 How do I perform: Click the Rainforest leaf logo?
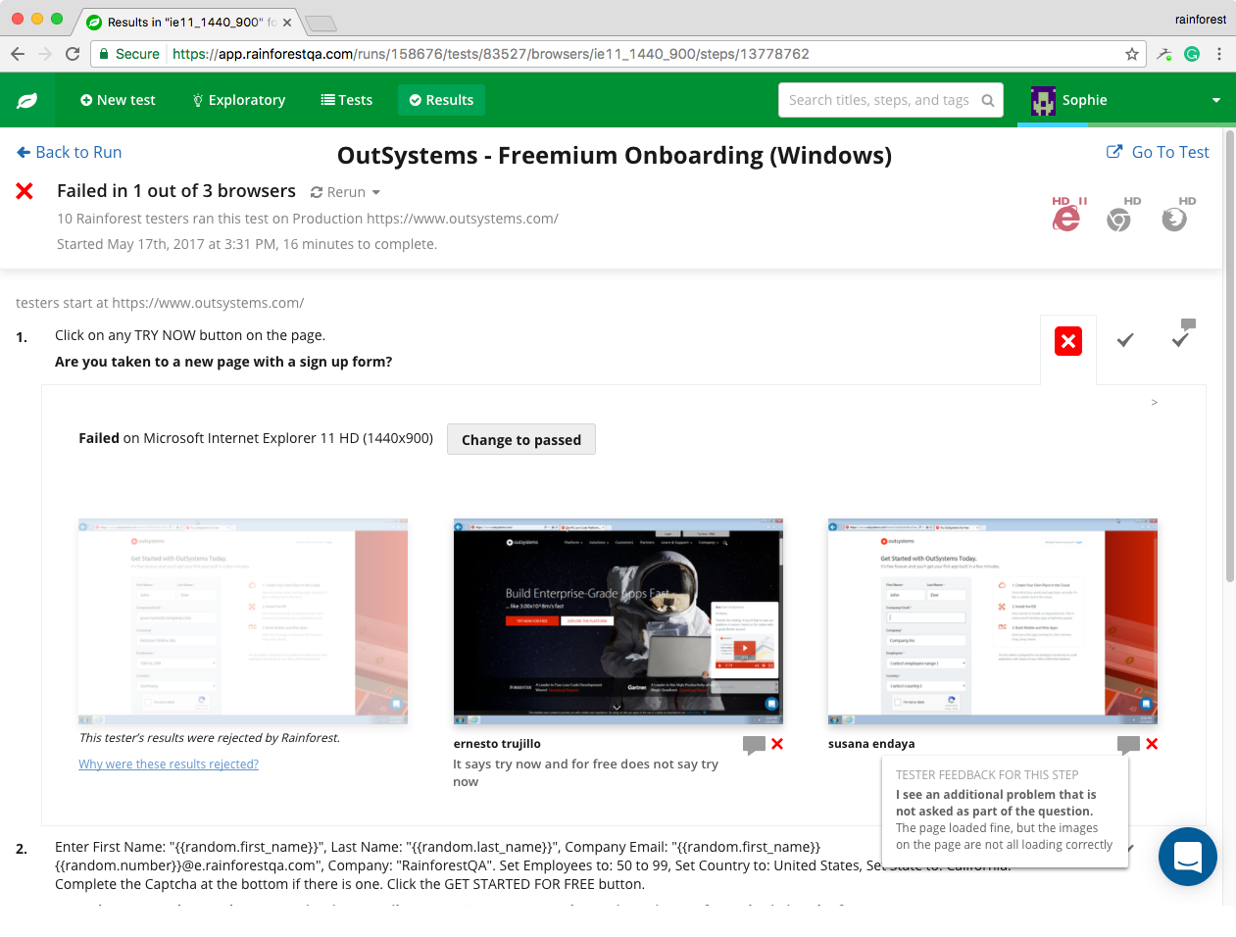pyautogui.click(x=27, y=100)
